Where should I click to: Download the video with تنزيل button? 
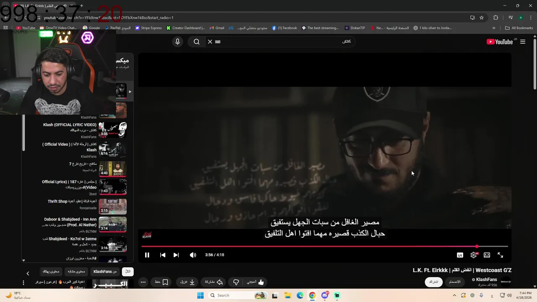tap(188, 282)
